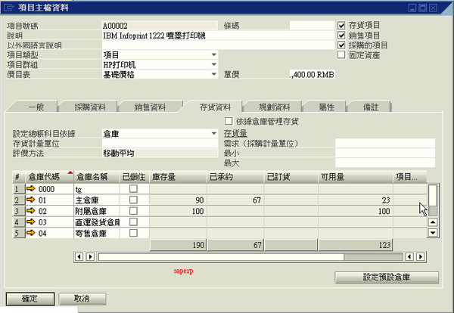Open the 項目類型 dropdown
The width and height of the screenshot is (454, 313).
[x=213, y=54]
